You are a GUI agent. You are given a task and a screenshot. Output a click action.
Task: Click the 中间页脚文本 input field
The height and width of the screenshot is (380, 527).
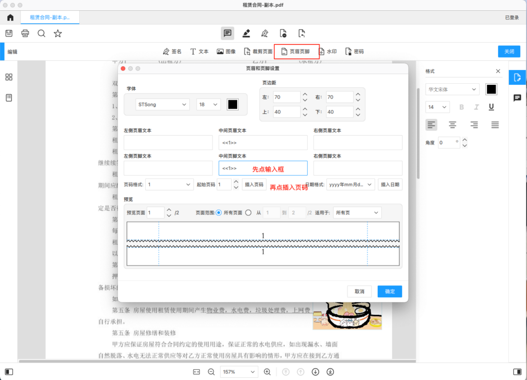(x=263, y=168)
